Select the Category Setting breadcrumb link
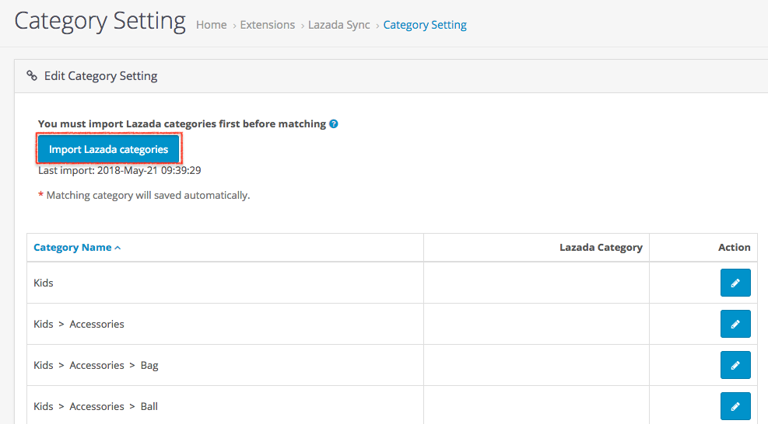768x424 pixels. pos(425,25)
